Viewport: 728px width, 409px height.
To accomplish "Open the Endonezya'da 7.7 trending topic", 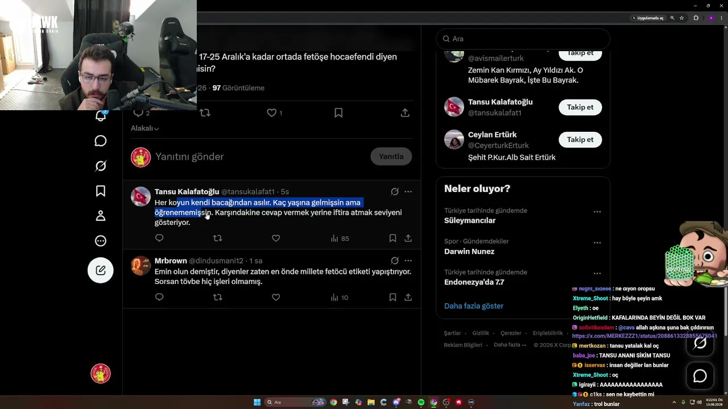I will 474,282.
